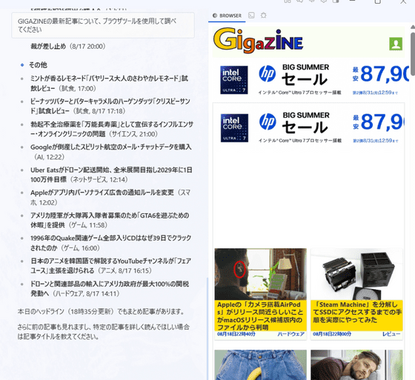Click the 08月18日22時40分 timestamp
The height and width of the screenshot is (380, 415).
236,334
